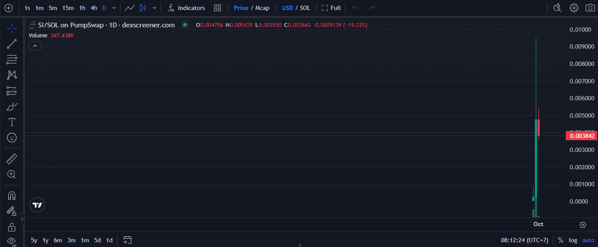Switch the quote currency to SOL
Viewport: 598px width, 247px height.
(x=305, y=8)
